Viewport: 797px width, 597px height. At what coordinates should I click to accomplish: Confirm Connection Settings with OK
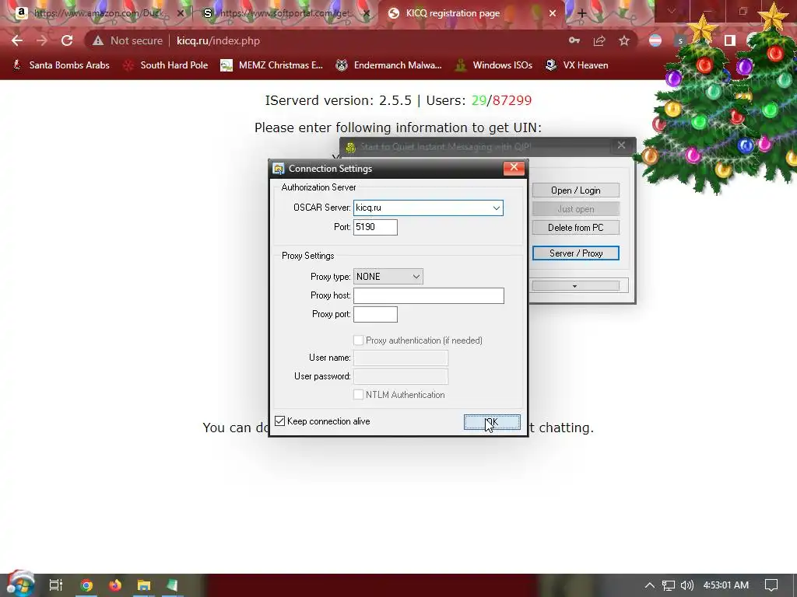click(x=492, y=422)
